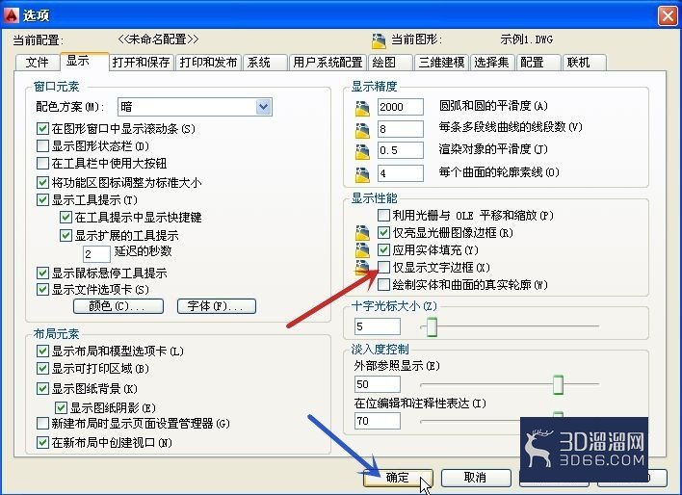Viewport: 682px width, 495px height.
Task: Click drawing icon beside 仅亮显光栅图像边框
Action: [x=362, y=233]
